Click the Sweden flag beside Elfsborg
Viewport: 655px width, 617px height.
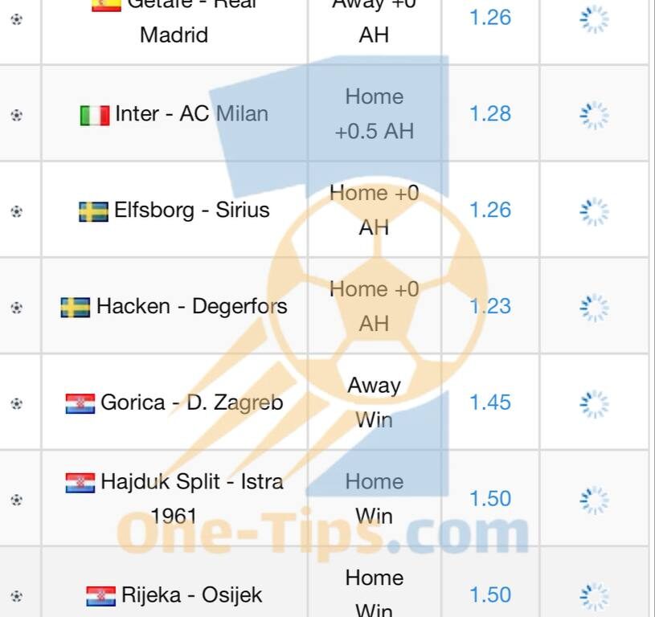(93, 211)
